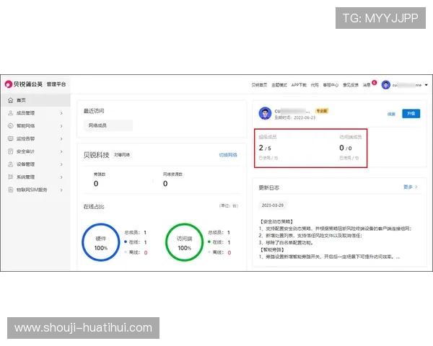Open the 意见反馈 link
The height and width of the screenshot is (346, 433).
(x=351, y=85)
